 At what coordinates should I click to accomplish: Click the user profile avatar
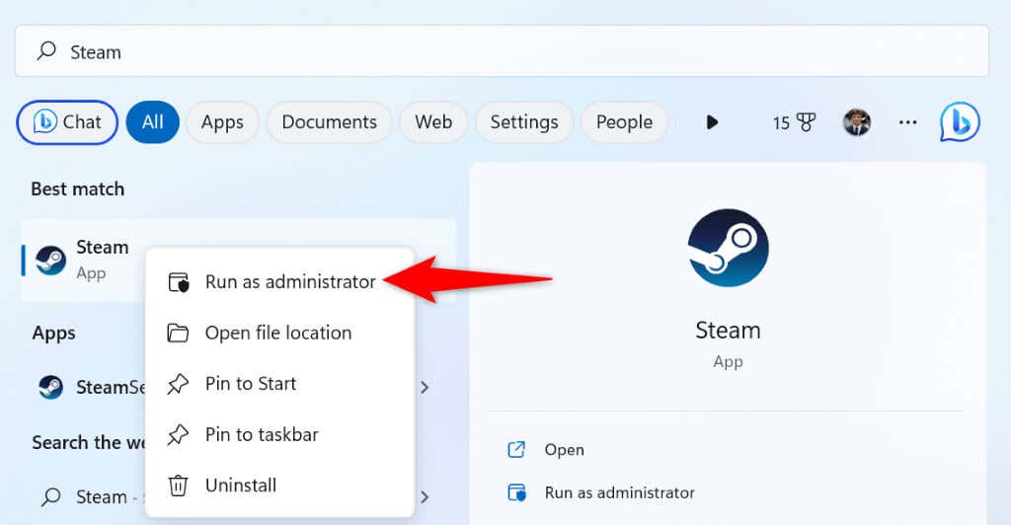point(856,122)
